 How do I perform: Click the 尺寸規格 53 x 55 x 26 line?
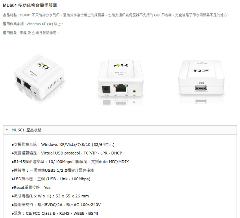(x=50, y=196)
